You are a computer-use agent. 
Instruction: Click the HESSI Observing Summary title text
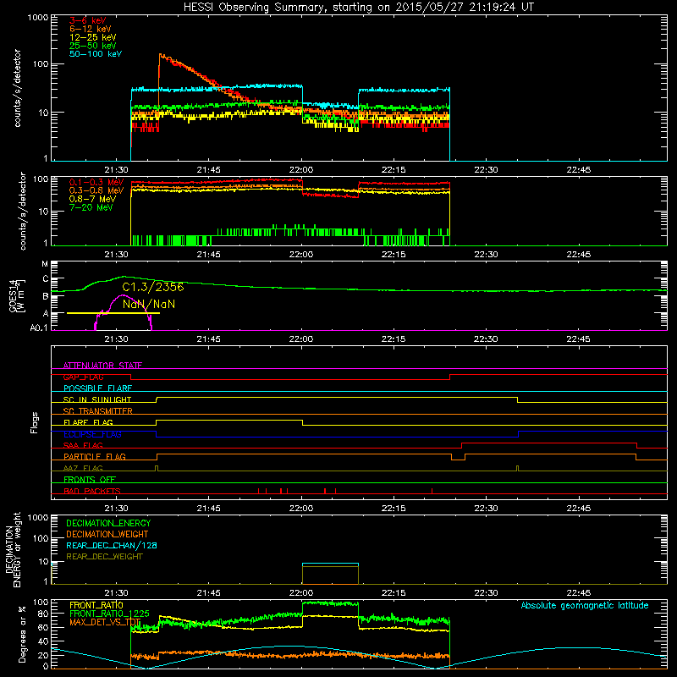pyautogui.click(x=358, y=8)
